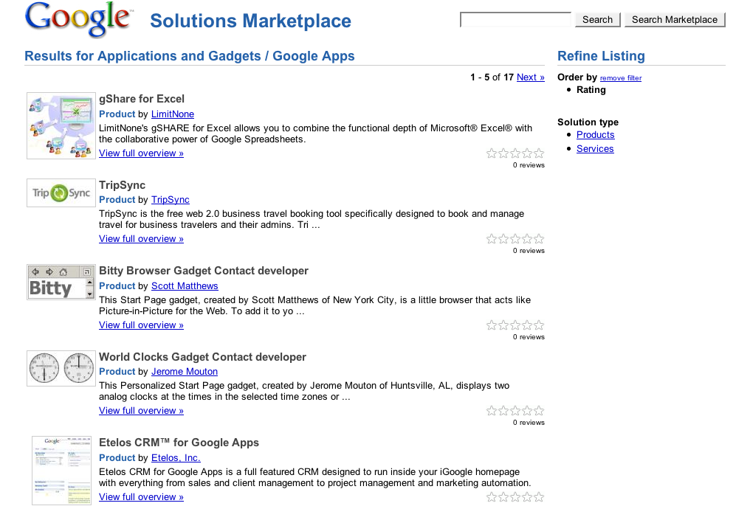
Task: Click the Bitty Browser star rating
Action: click(x=515, y=325)
